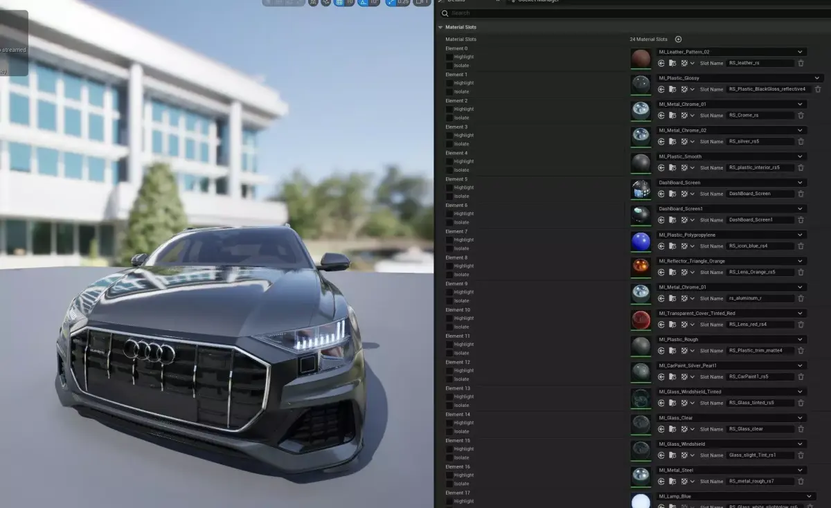Image resolution: width=831 pixels, height=508 pixels.
Task: Enable Highlight for Element 15
Action: pos(449,449)
